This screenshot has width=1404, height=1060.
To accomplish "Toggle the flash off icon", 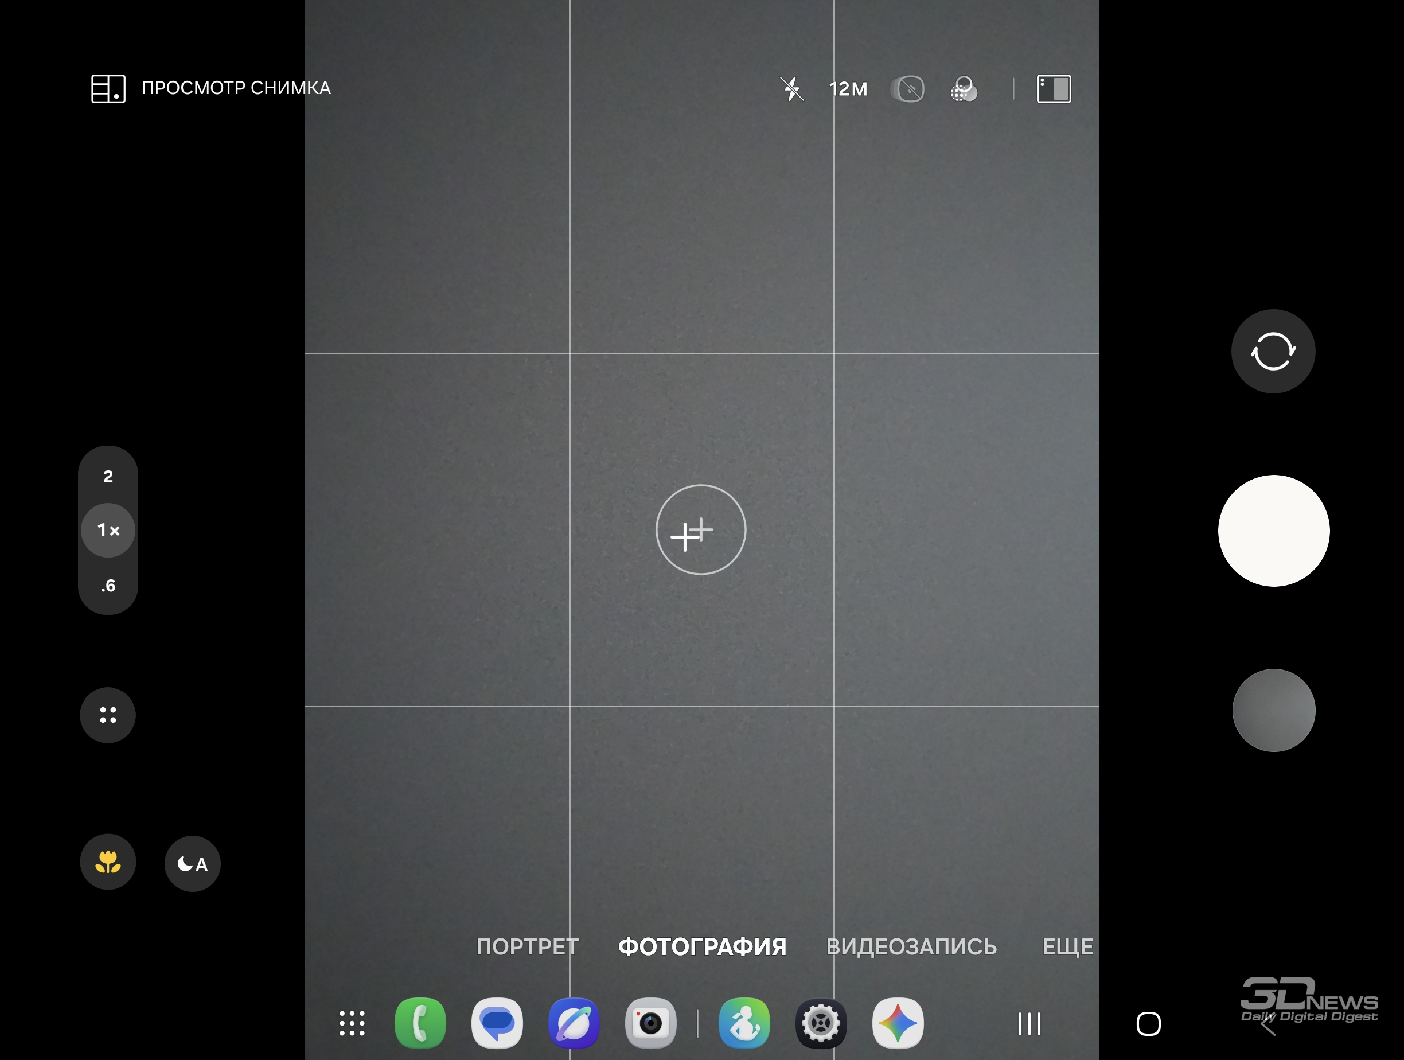I will point(791,88).
